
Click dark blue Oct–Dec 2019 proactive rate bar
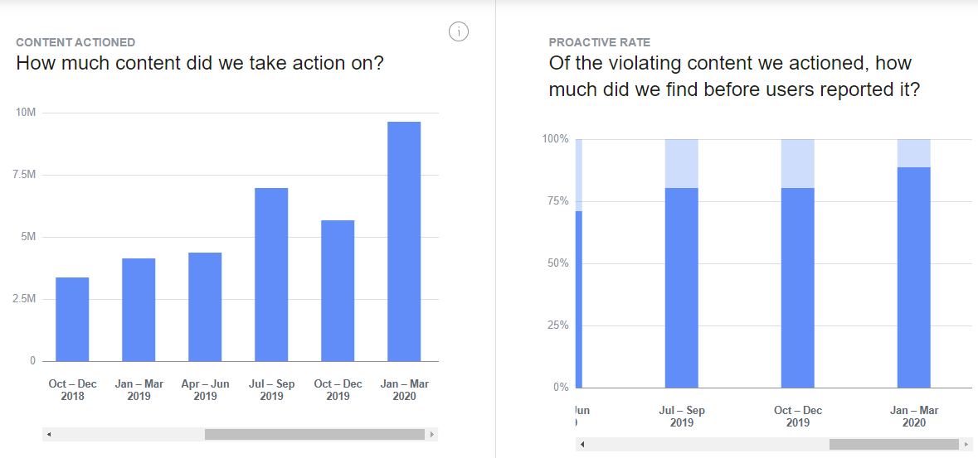(798, 288)
